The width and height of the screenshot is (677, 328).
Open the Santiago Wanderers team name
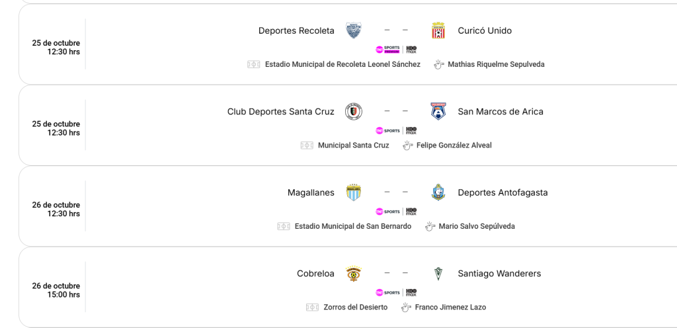[x=499, y=274]
